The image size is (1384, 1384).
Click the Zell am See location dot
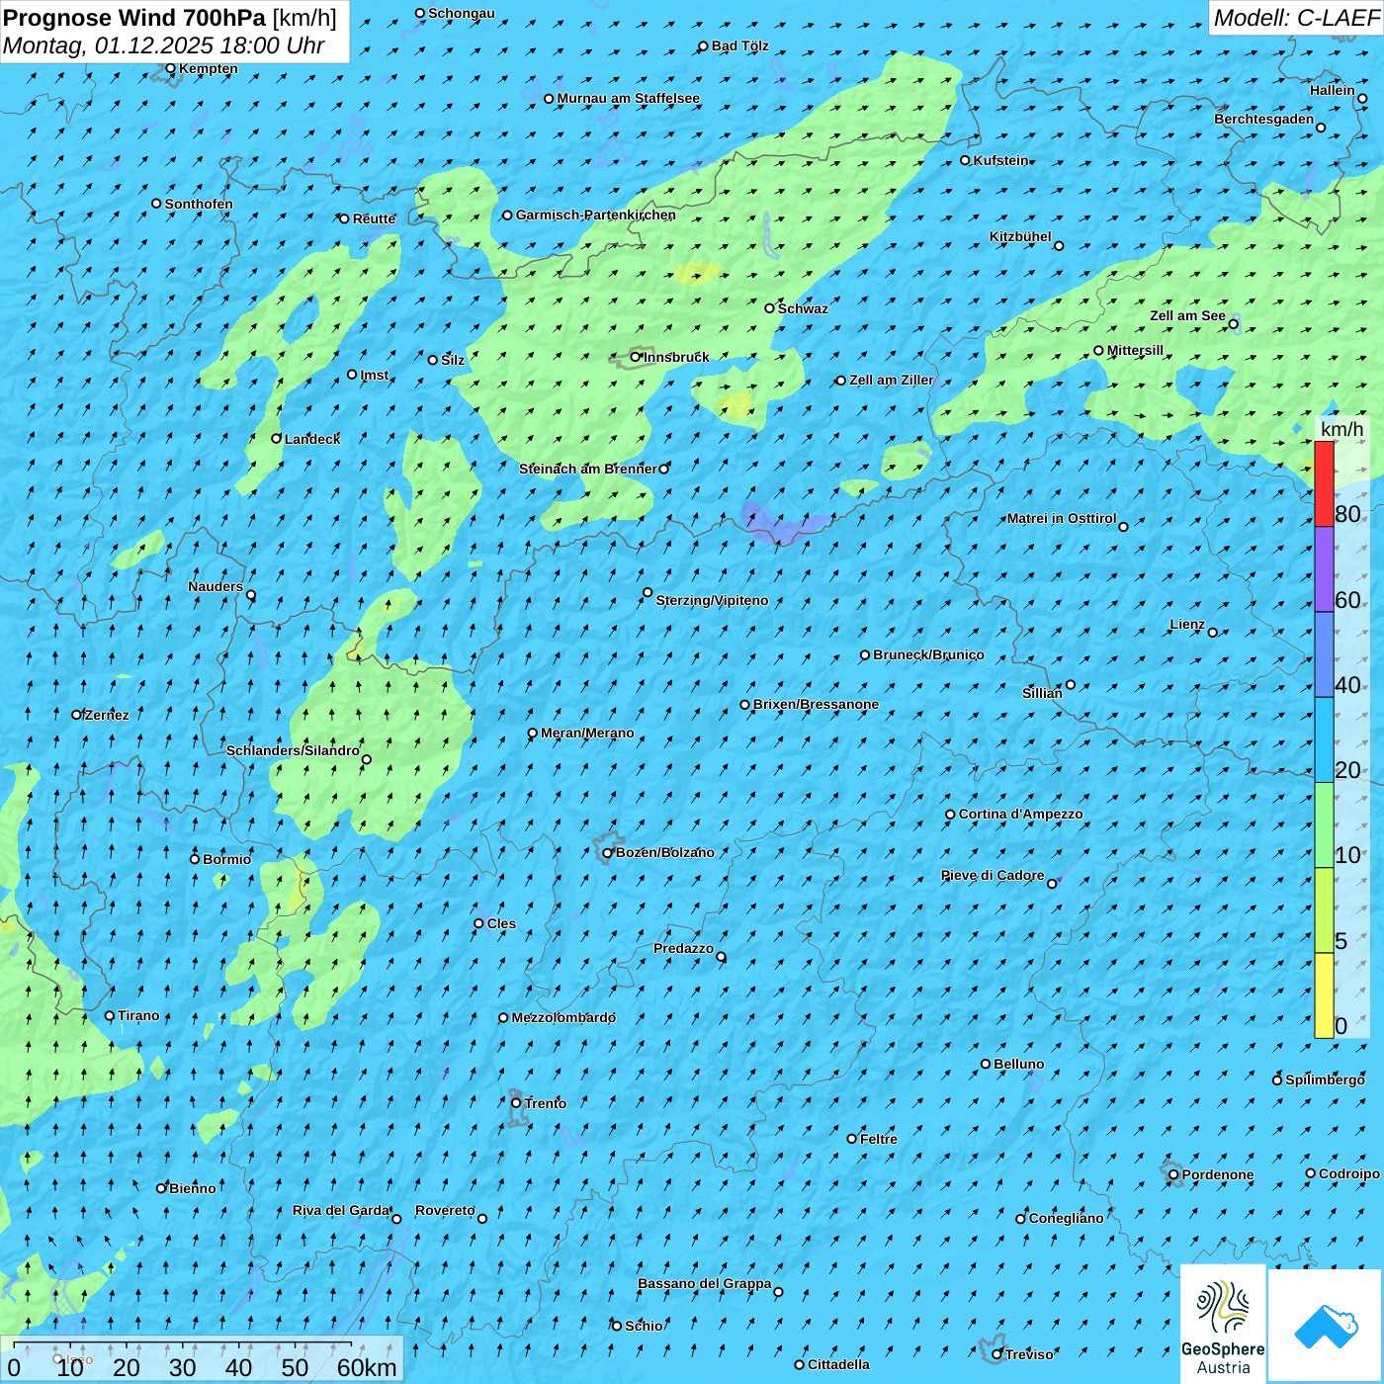click(1234, 323)
